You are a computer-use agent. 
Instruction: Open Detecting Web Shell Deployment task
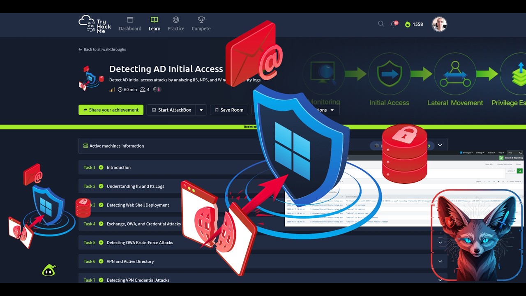pos(138,205)
